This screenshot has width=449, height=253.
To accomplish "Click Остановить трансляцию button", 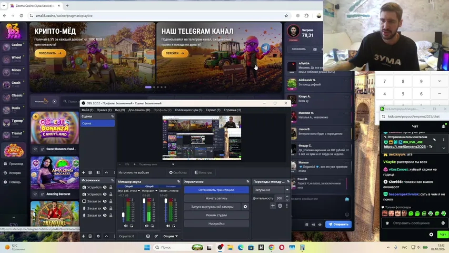I will click(216, 190).
